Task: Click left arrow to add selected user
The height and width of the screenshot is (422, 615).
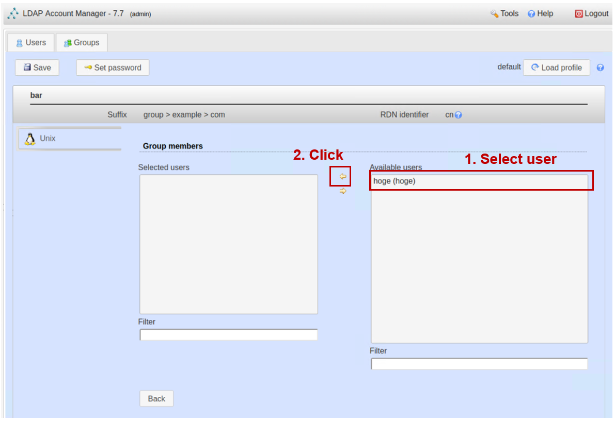Action: coord(342,177)
